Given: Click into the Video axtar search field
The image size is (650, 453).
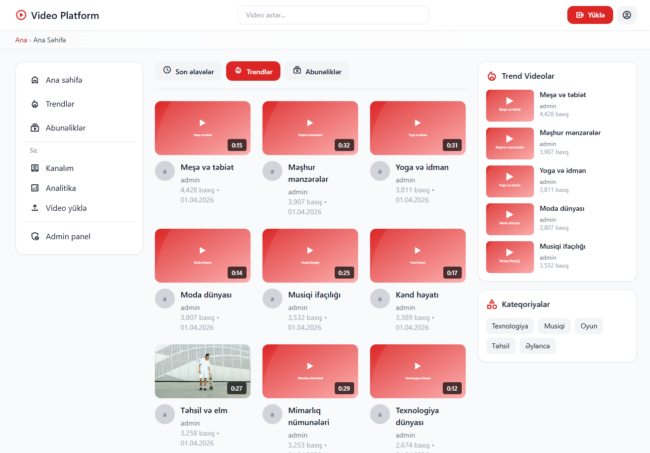Looking at the screenshot, I should pyautogui.click(x=333, y=15).
